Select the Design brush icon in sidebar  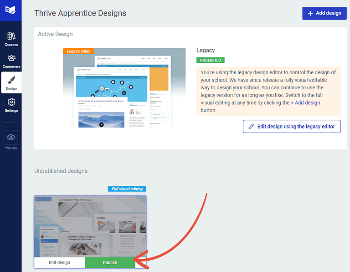tap(11, 80)
